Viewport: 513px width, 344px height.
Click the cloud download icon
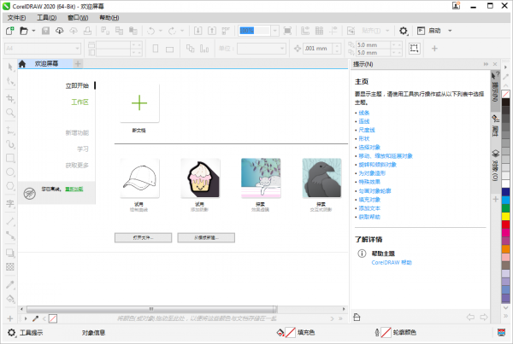click(x=60, y=31)
